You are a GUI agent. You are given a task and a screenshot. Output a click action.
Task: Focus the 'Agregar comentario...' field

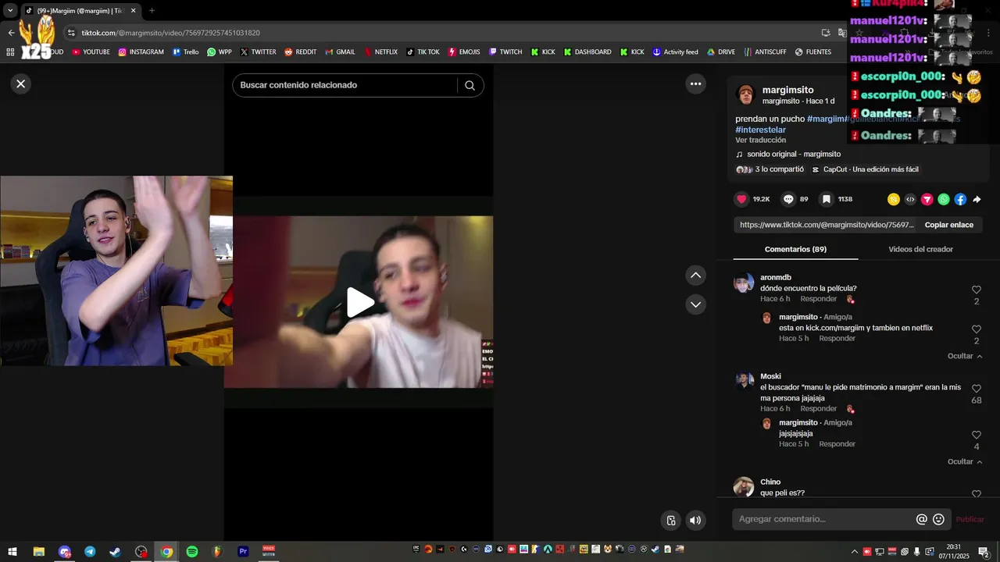(823, 519)
